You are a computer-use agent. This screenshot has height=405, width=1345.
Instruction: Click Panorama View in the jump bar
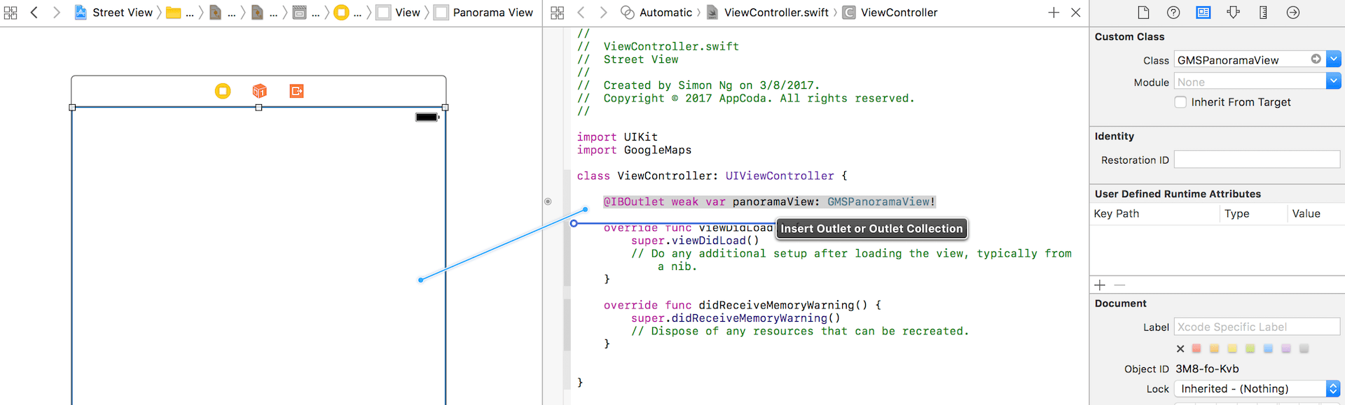pyautogui.click(x=492, y=13)
